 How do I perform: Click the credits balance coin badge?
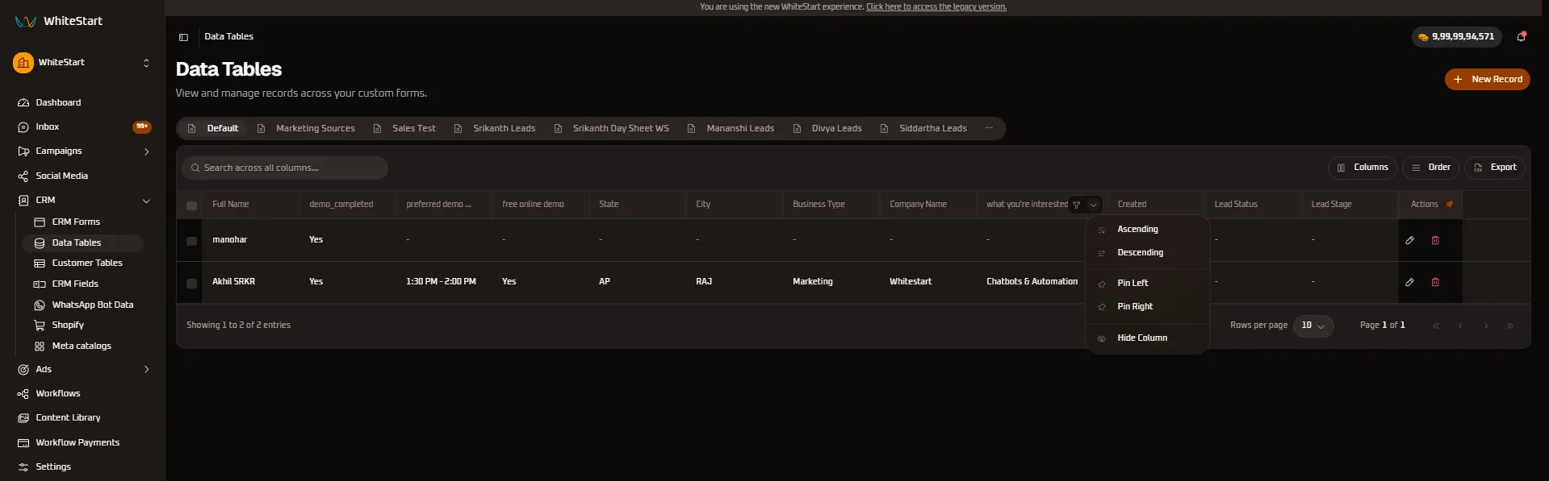pyautogui.click(x=1456, y=36)
